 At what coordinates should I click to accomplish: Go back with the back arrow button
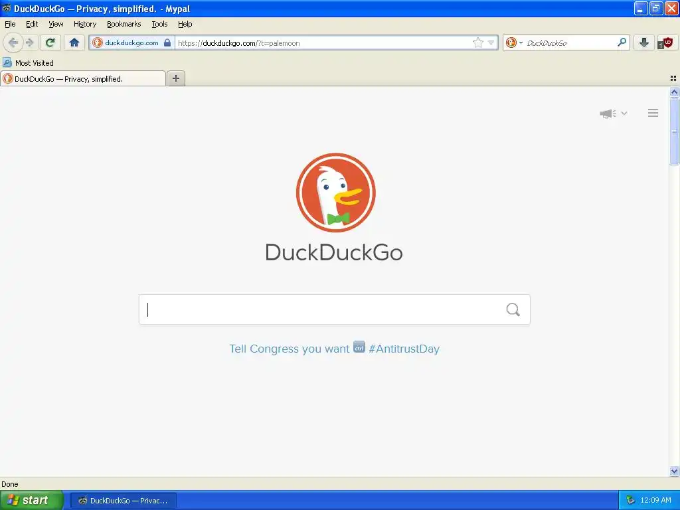point(13,42)
